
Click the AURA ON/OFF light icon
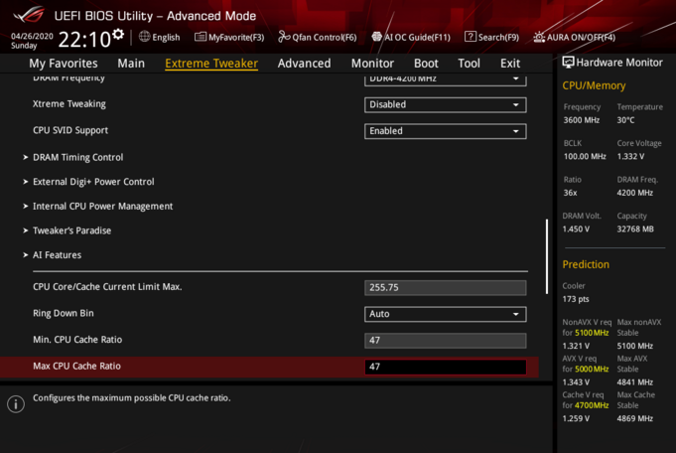(539, 37)
